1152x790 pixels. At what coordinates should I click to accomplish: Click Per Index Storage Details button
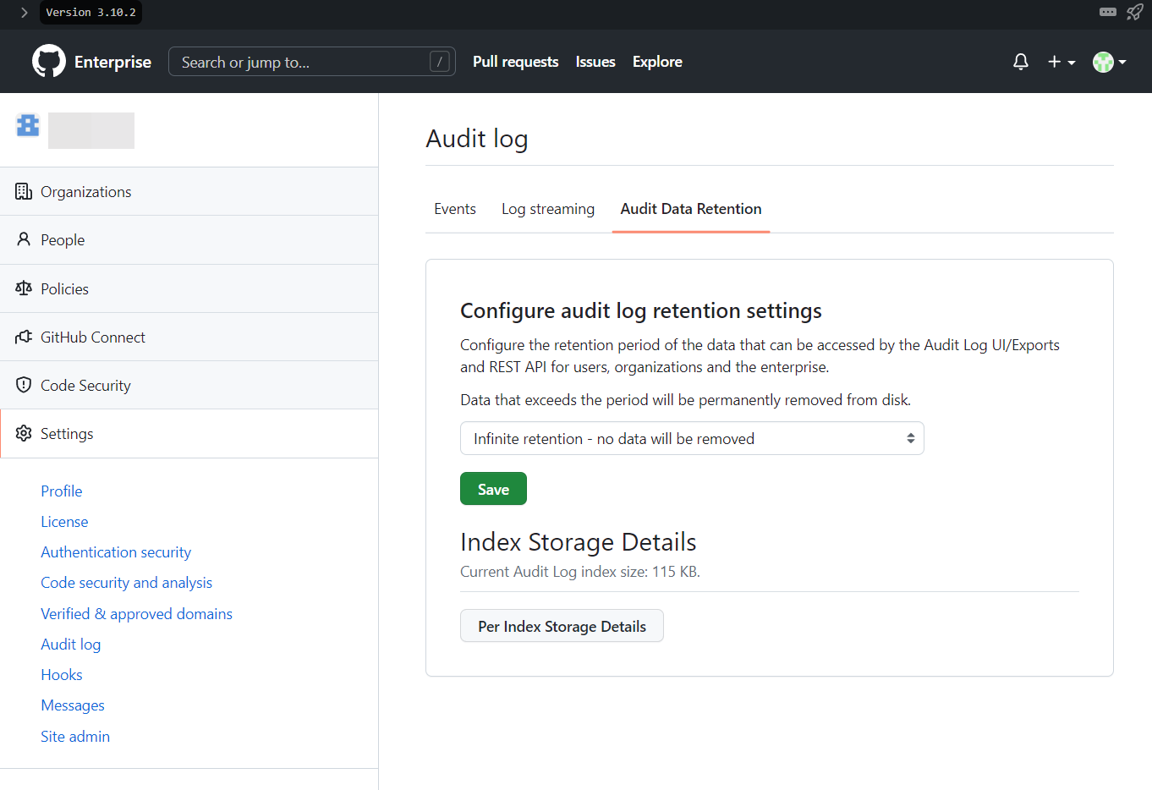(562, 626)
